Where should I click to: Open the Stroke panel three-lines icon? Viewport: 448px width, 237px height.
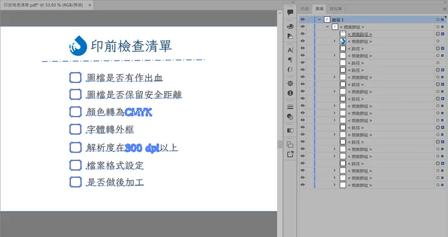pos(290,107)
